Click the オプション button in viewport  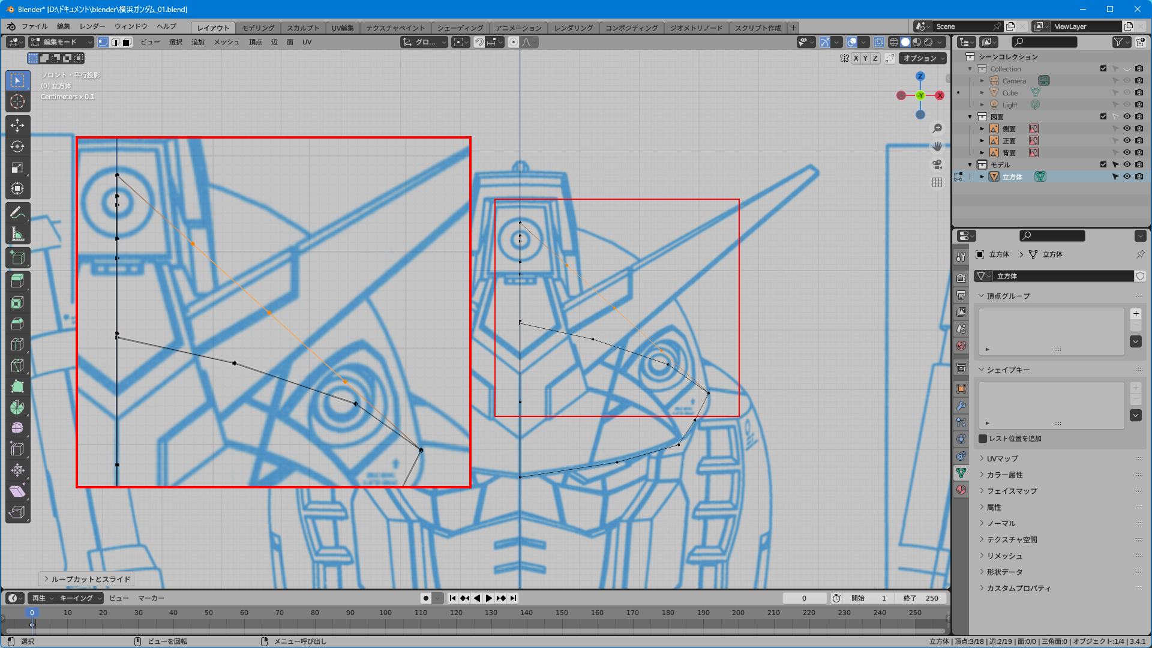tap(923, 58)
